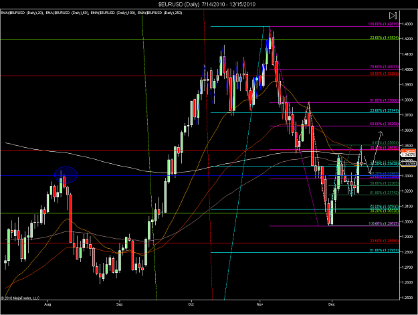Select the blue ellipse drawing near August high

(66, 175)
